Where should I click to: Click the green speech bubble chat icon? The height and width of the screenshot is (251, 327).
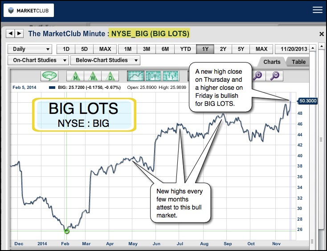(49, 76)
